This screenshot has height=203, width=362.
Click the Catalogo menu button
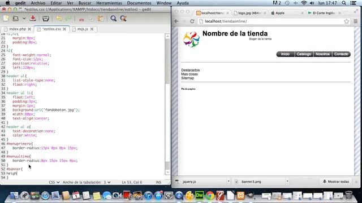[304, 54]
